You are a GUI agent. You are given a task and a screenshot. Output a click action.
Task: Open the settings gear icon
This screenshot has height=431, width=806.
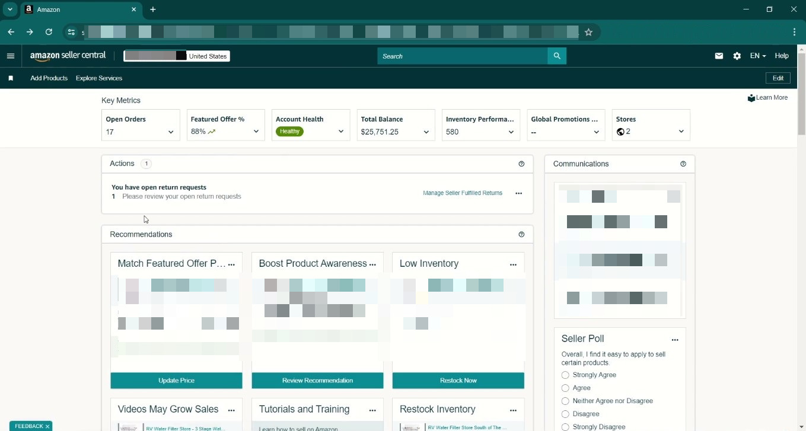point(737,56)
